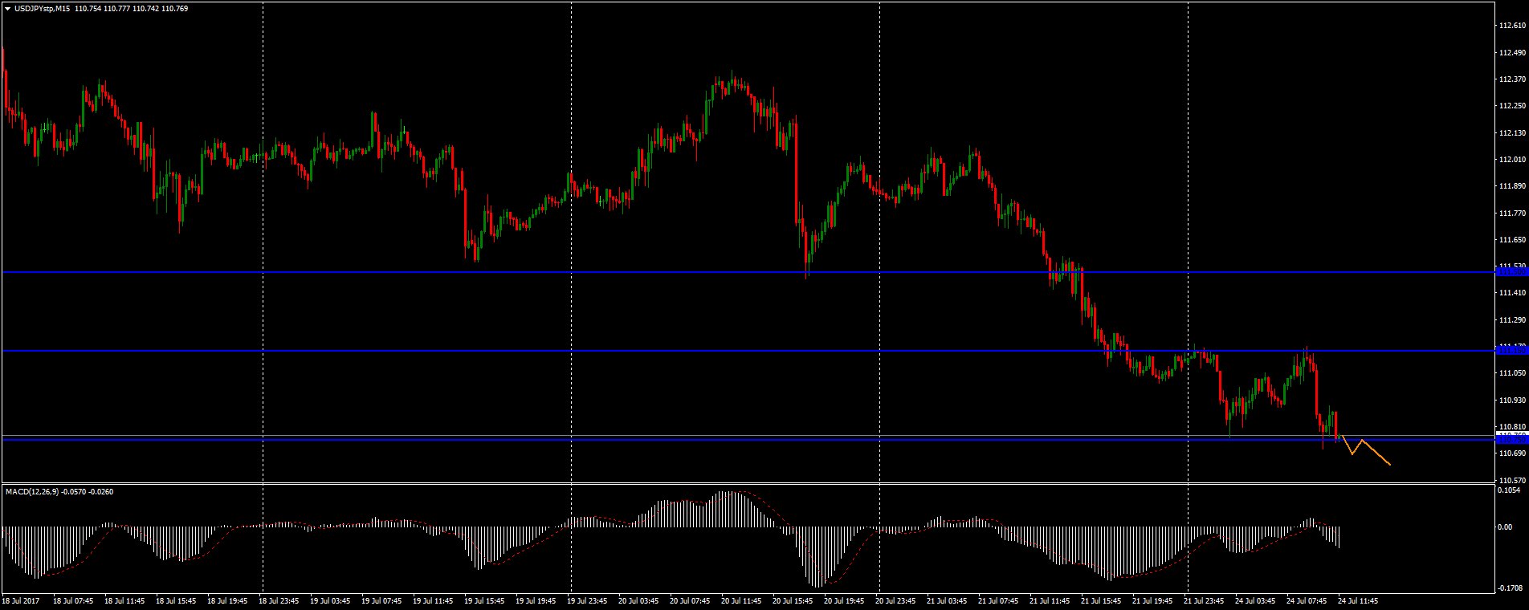Open the dropdown arrow beside USDJPYstp,M15

(x=7, y=8)
